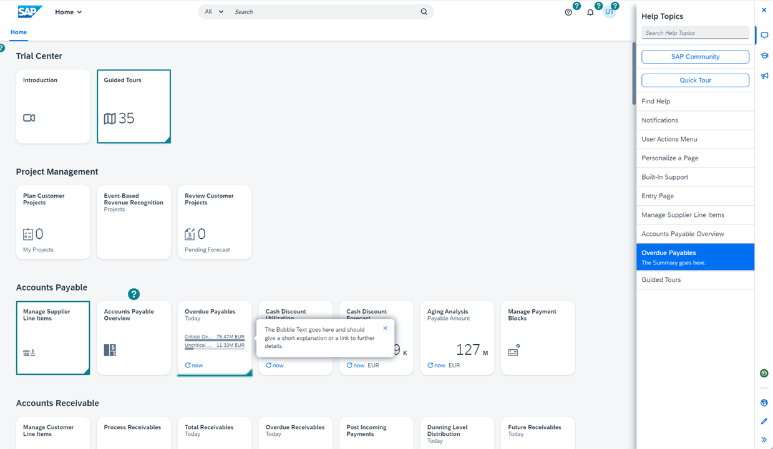Screen dimensions: 773x449
Task: Click the What's New megaphone icon
Action: click(764, 76)
